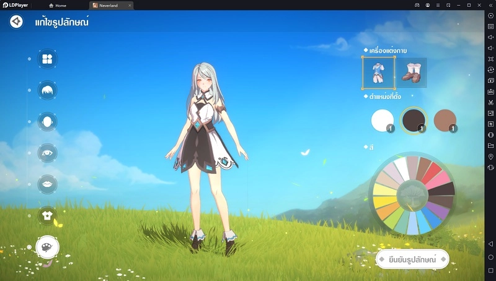Start the video recorder icon
The height and width of the screenshot is (281, 496).
pos(490,113)
